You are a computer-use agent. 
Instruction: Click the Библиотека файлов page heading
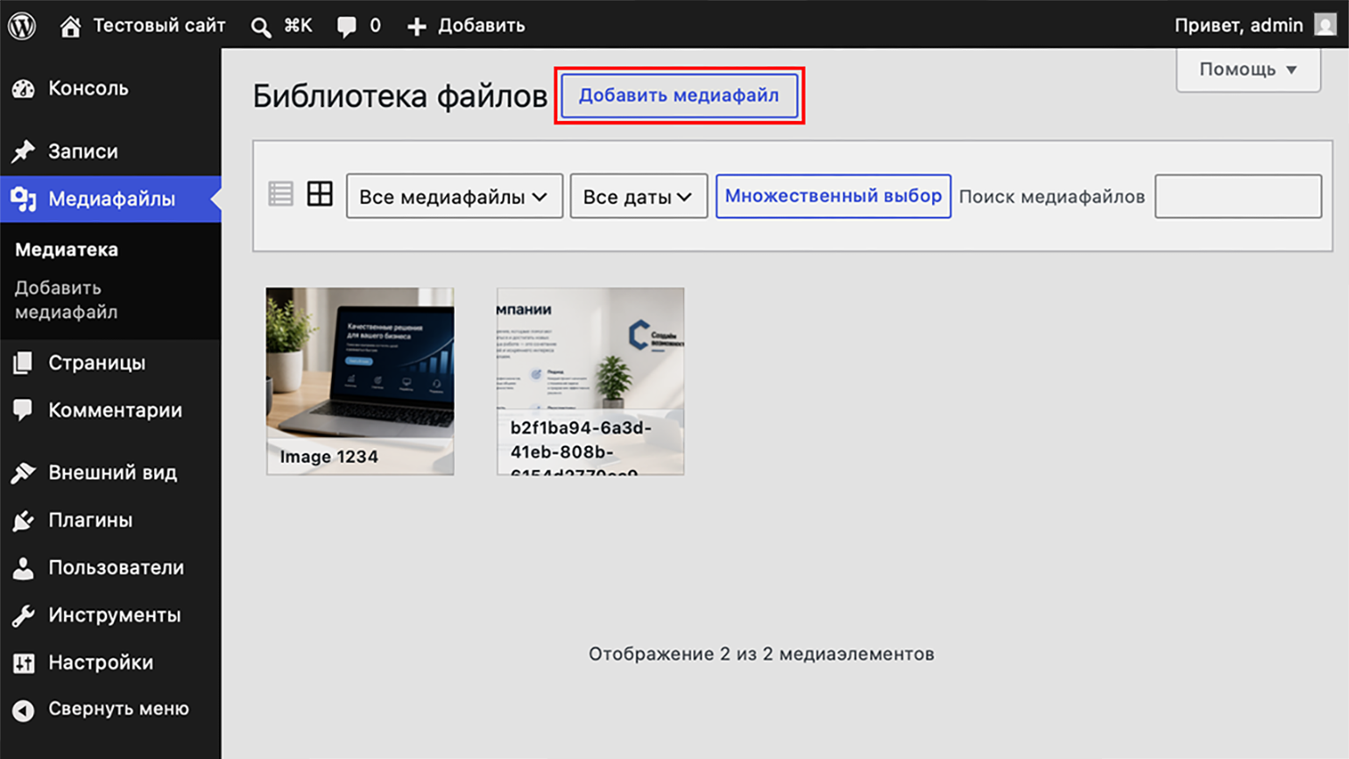[400, 96]
